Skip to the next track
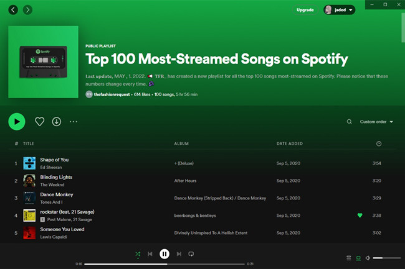This screenshot has height=269, width=405. point(179,254)
